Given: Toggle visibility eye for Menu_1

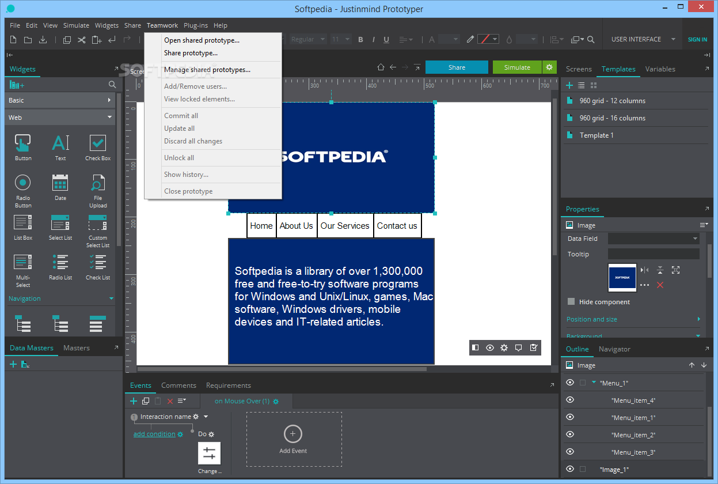Looking at the screenshot, I should click(570, 383).
